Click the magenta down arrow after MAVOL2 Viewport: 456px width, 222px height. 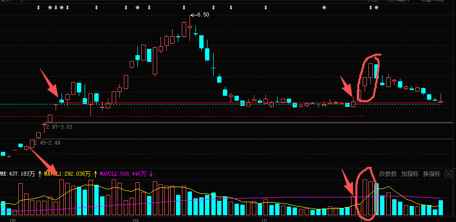coord(151,174)
